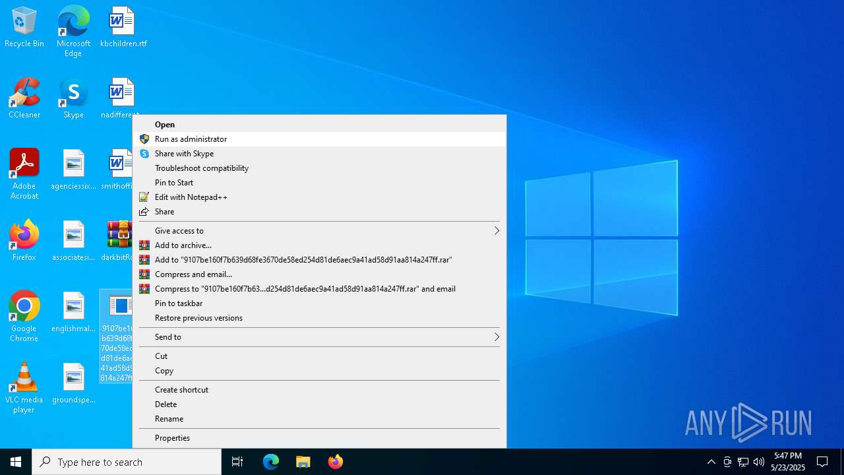Expand the Give access to submenu
844x475 pixels.
click(319, 231)
